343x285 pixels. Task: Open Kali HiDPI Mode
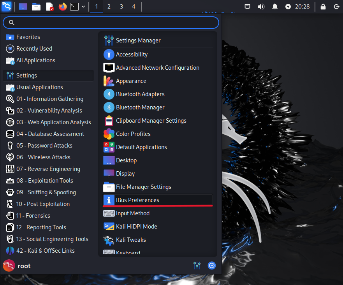(158, 227)
